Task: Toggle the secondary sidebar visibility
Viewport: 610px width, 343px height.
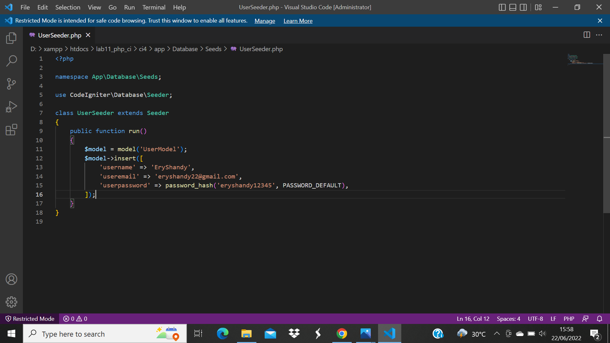Action: pos(523,7)
